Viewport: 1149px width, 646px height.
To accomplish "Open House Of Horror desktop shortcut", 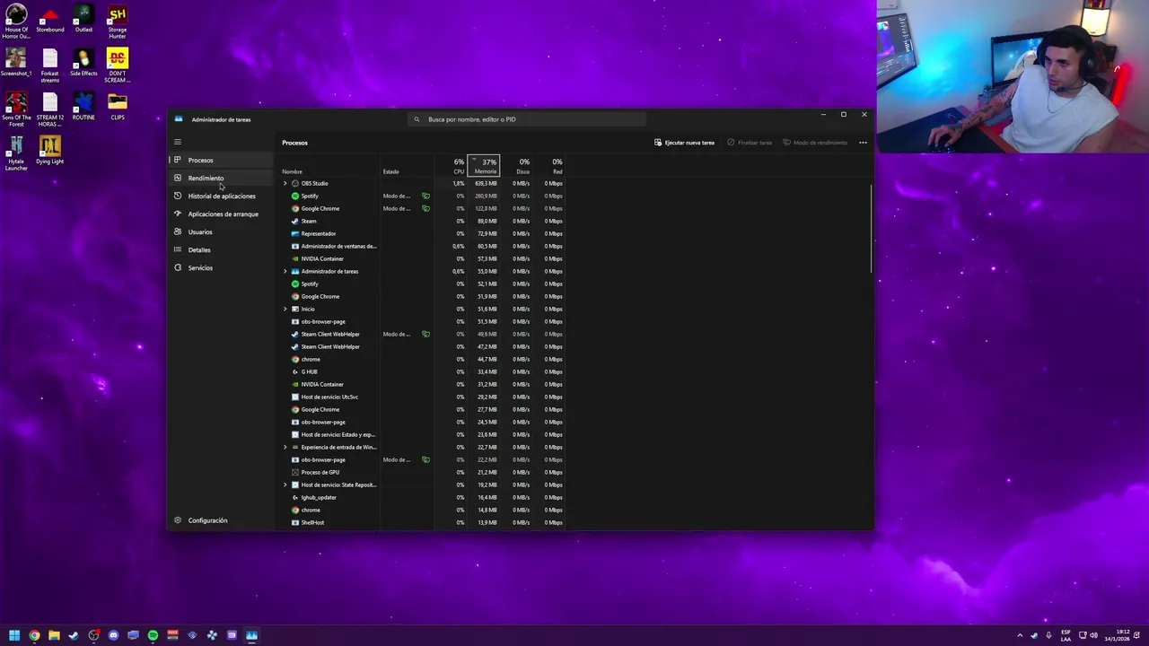I will [x=15, y=22].
